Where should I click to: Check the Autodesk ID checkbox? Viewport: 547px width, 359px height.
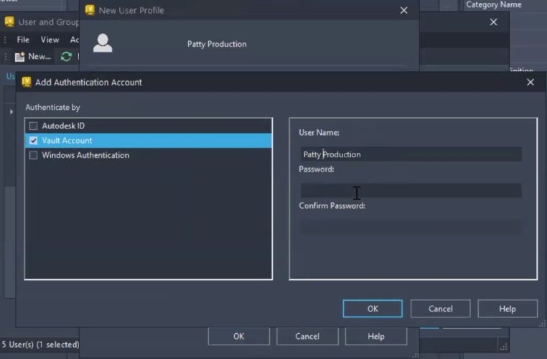click(x=34, y=126)
